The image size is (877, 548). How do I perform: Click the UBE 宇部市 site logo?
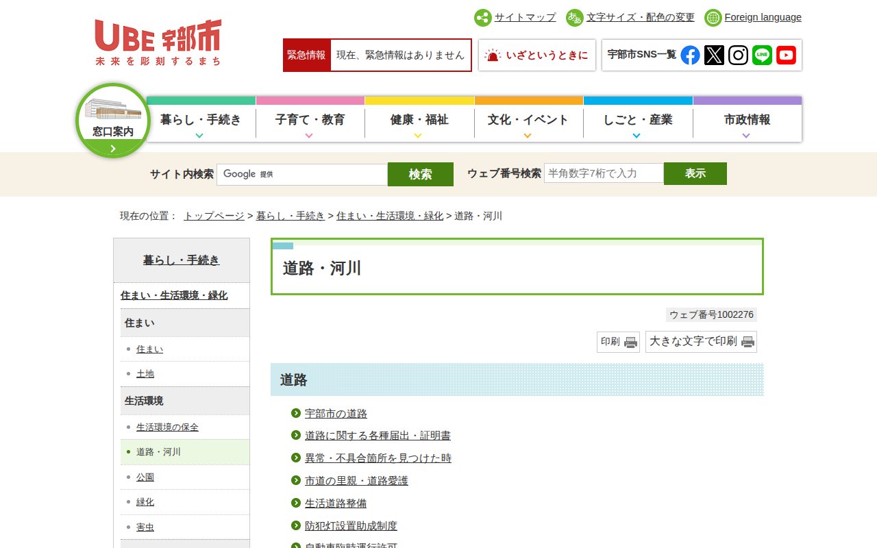point(158,42)
